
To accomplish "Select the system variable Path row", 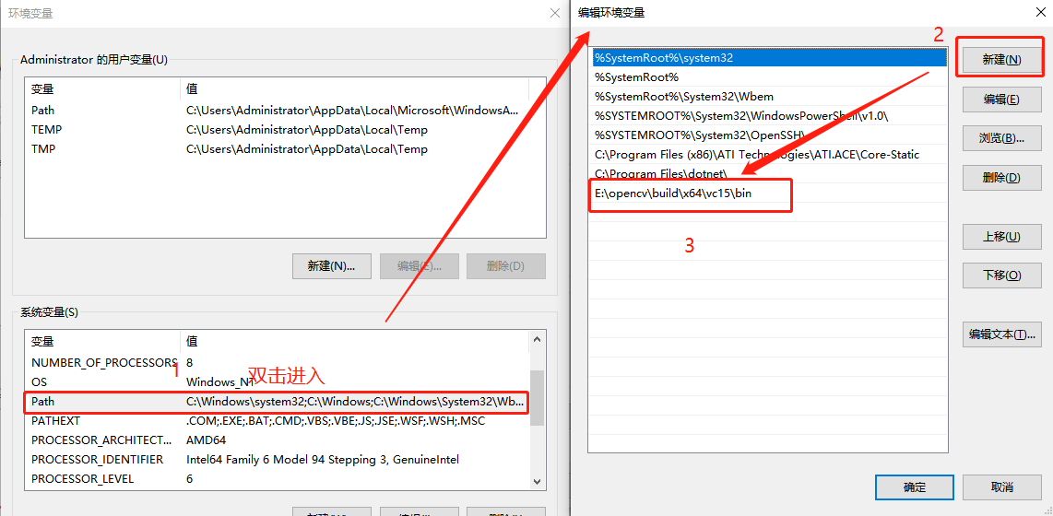I will pyautogui.click(x=278, y=402).
